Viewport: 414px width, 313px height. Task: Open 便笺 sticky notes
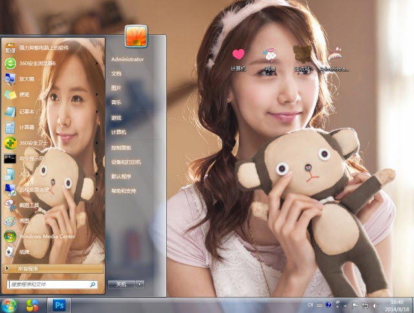(x=53, y=94)
